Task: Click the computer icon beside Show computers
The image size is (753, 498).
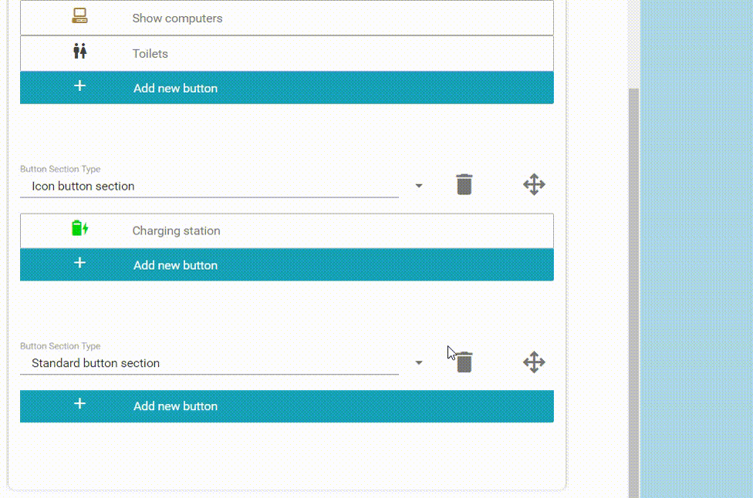Action: (79, 16)
